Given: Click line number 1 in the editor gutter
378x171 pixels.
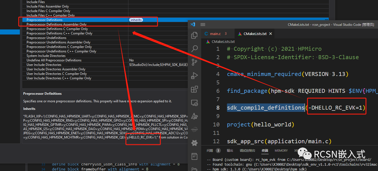Looking at the screenshot, I should [x=218, y=49].
